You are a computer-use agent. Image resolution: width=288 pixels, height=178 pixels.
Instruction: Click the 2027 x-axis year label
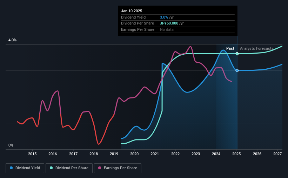(x=277, y=154)
